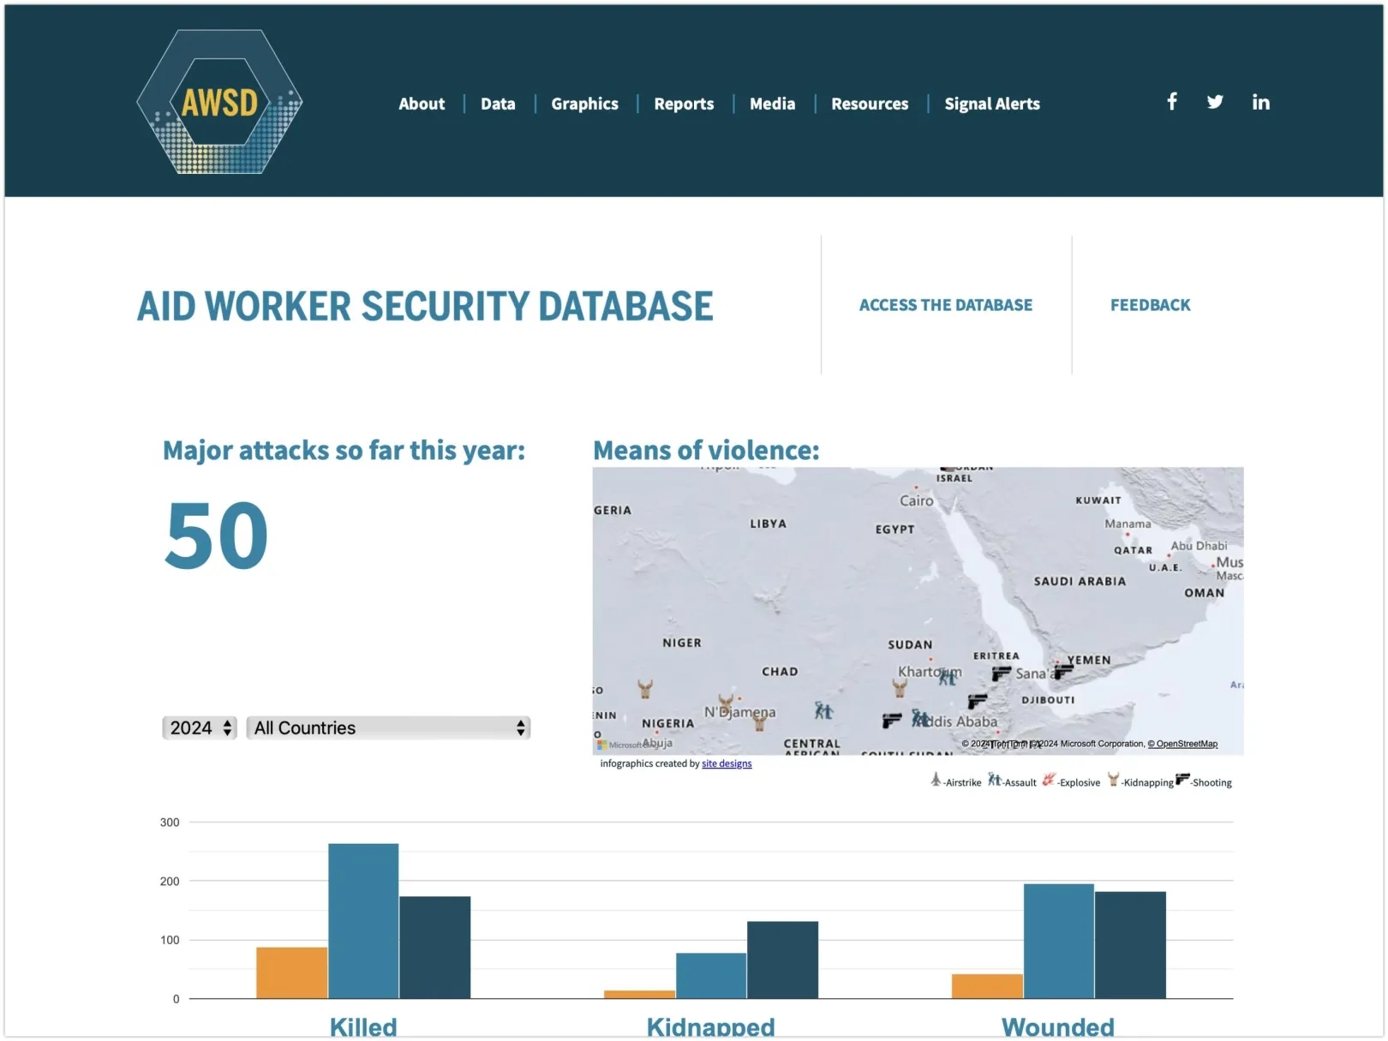Open the Data menu
The width and height of the screenshot is (1388, 1041).
coord(498,104)
